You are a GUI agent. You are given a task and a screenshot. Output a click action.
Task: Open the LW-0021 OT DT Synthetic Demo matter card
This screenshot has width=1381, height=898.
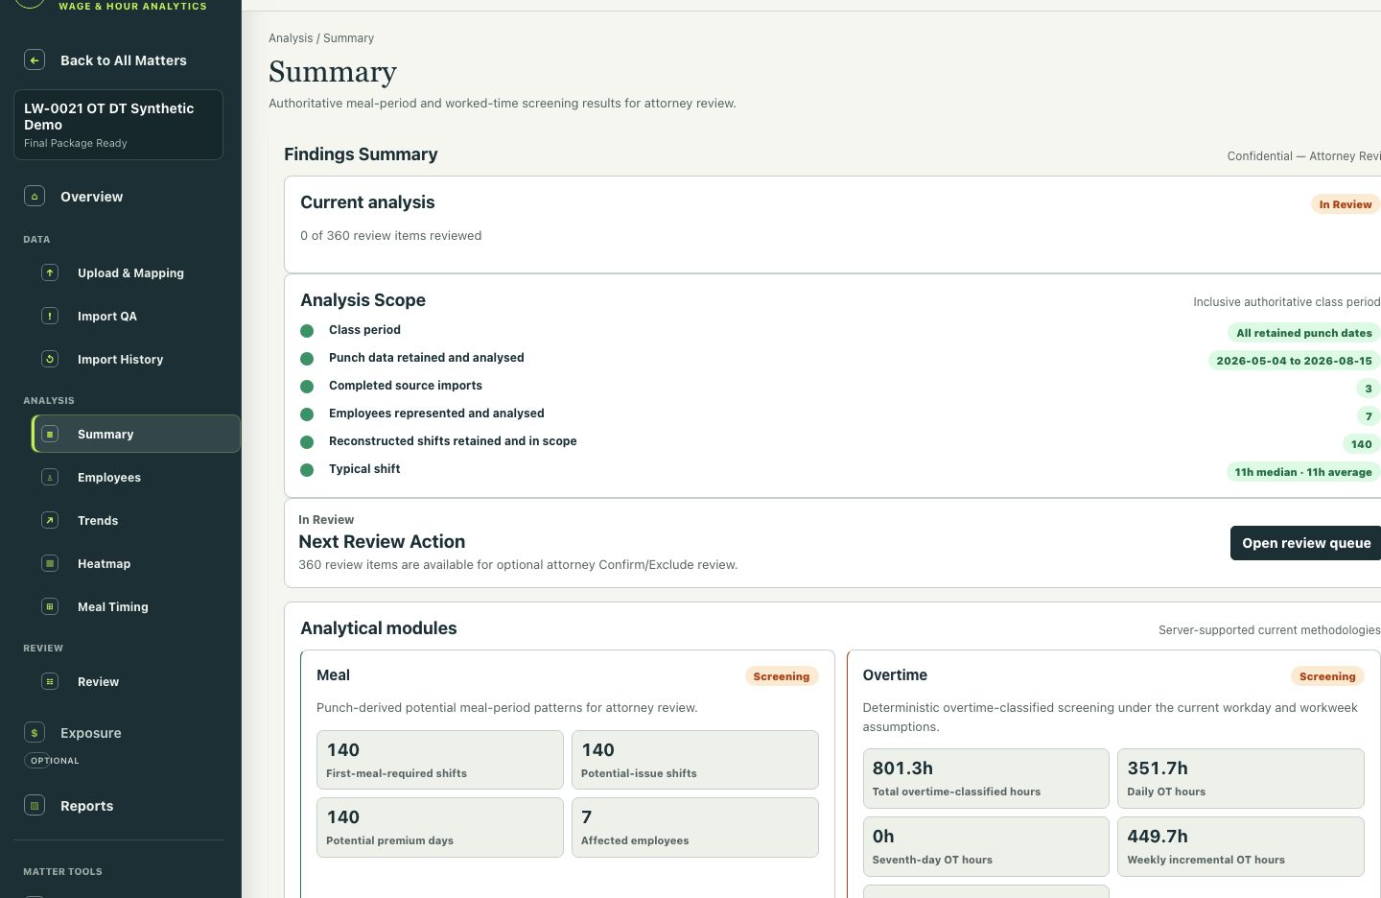[x=118, y=125]
